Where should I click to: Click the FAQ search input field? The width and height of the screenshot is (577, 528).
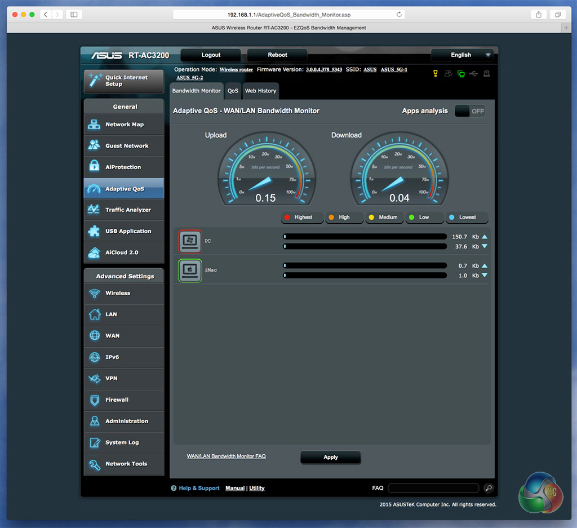click(433, 488)
